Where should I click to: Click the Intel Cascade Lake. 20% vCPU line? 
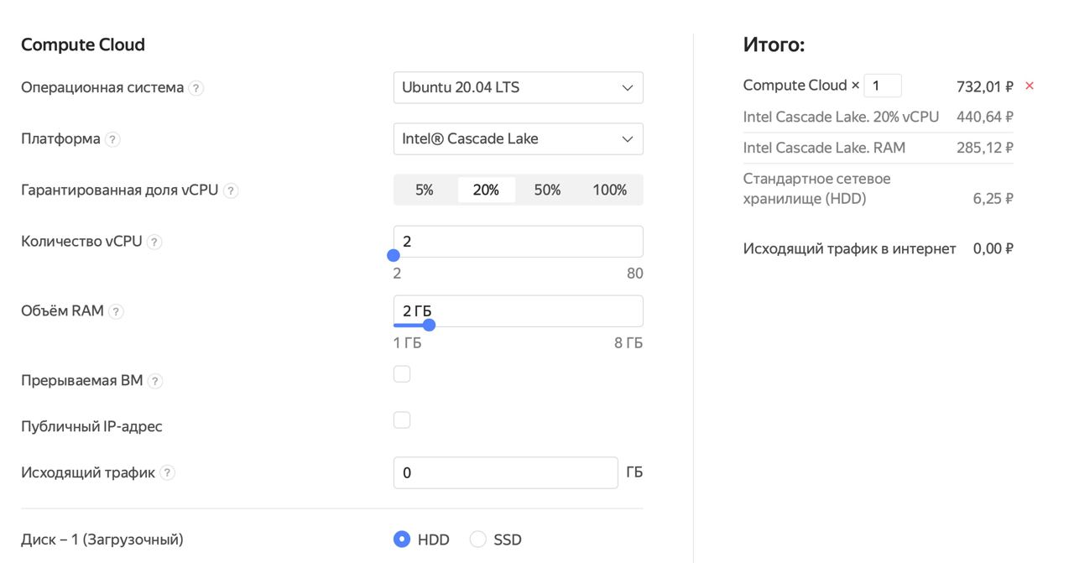(841, 117)
